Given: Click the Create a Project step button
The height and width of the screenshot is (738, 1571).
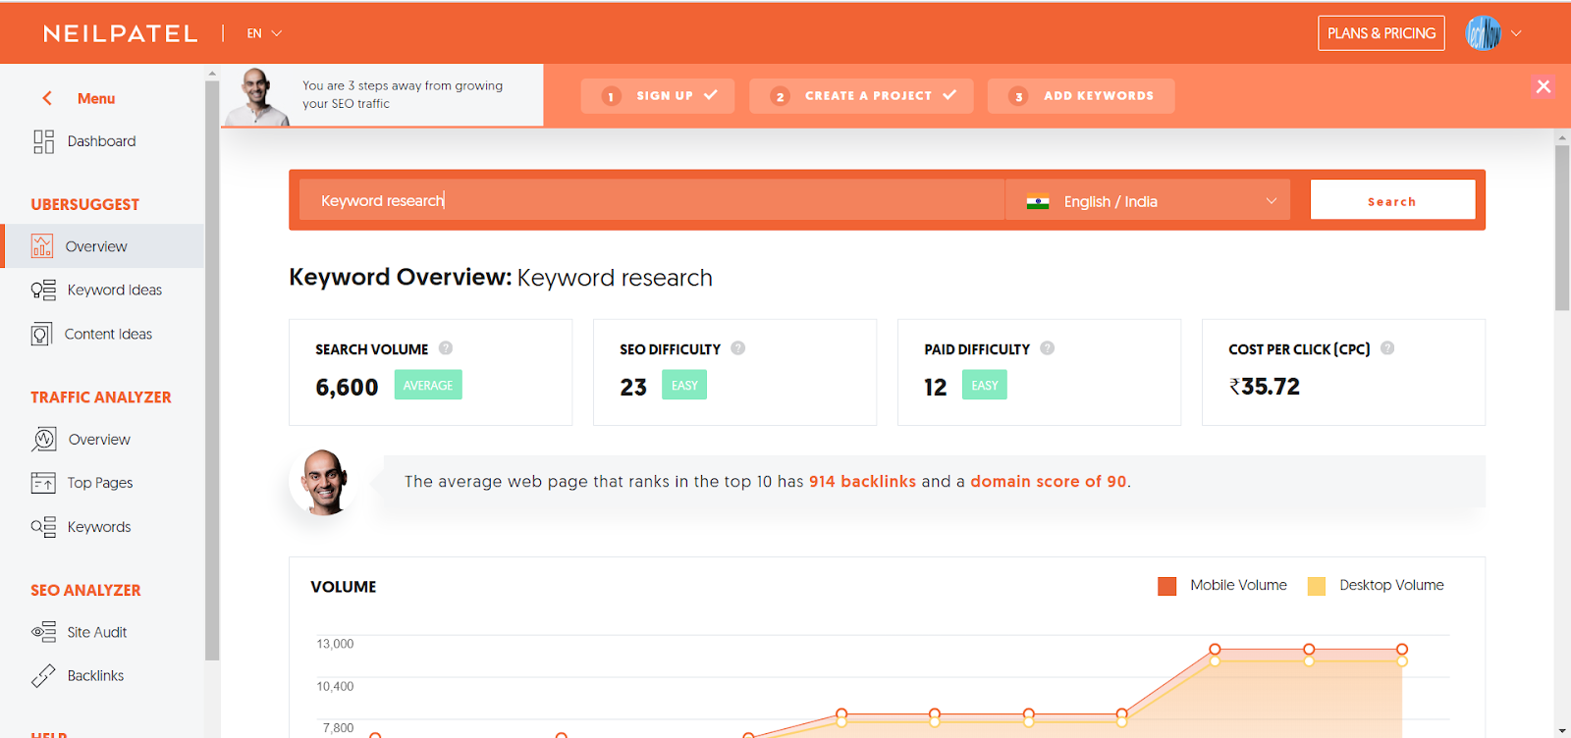Looking at the screenshot, I should 861,96.
